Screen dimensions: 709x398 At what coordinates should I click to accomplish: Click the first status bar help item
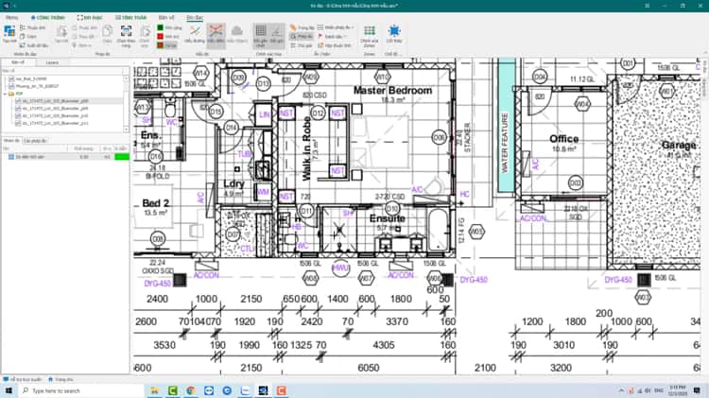(x=23, y=379)
